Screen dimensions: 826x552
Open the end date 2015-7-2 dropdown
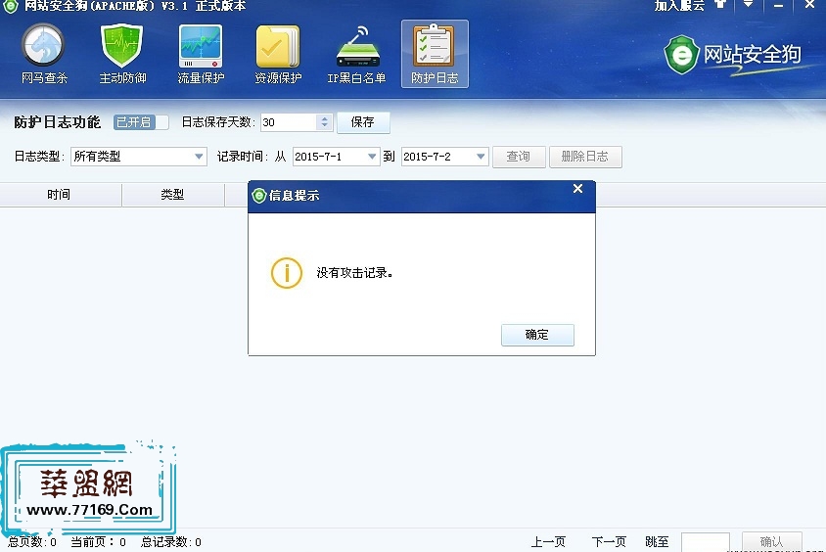[480, 157]
